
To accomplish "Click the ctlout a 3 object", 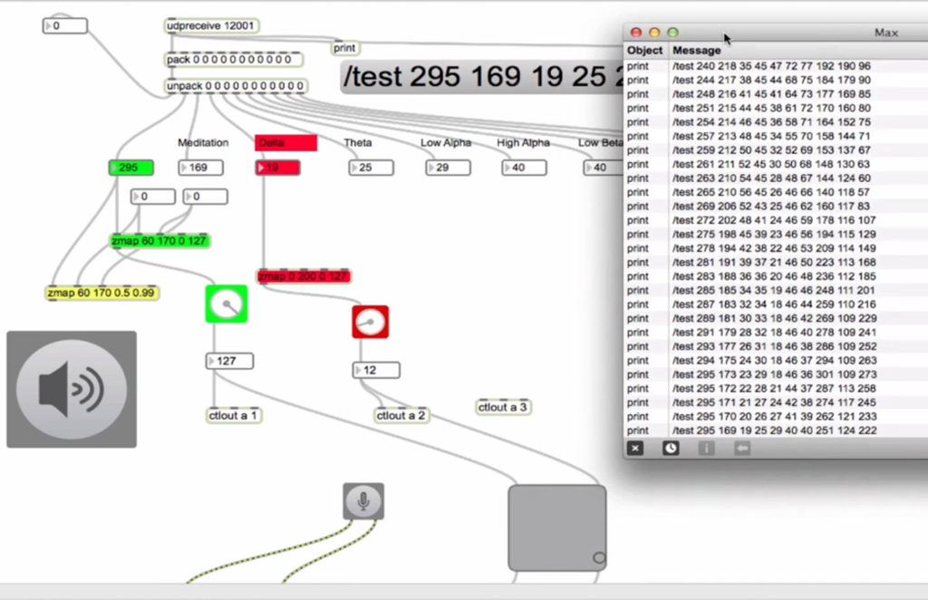I will [503, 407].
